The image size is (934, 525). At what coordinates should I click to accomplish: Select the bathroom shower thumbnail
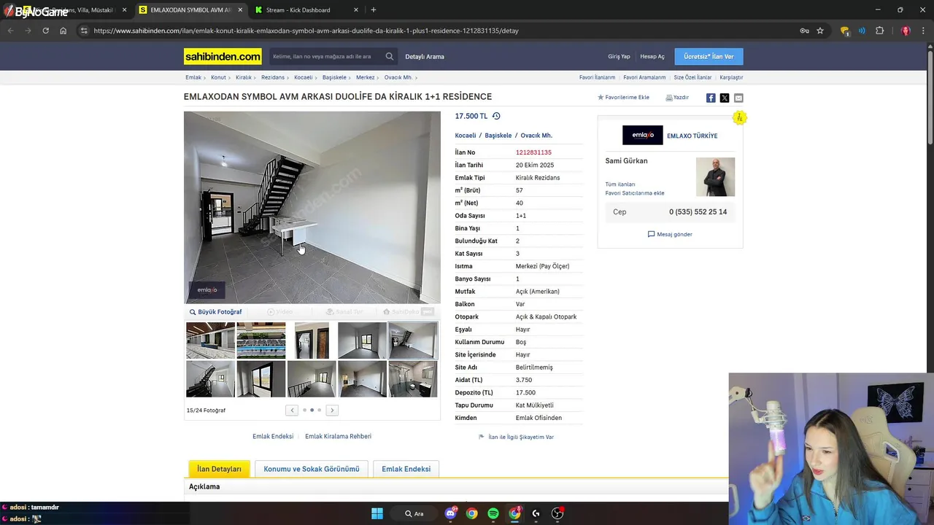[x=413, y=379]
